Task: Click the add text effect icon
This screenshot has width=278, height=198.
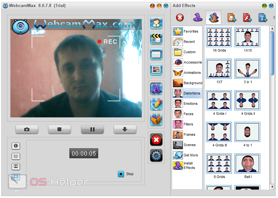Action: coord(263,17)
